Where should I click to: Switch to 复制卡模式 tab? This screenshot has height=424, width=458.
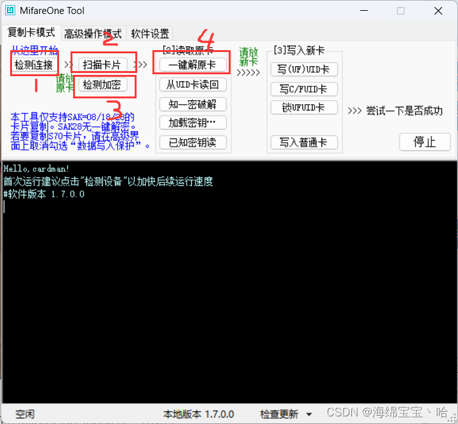coord(31,32)
